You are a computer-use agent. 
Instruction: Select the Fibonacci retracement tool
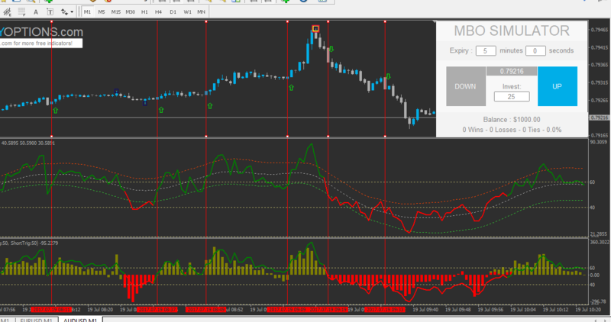(x=21, y=12)
